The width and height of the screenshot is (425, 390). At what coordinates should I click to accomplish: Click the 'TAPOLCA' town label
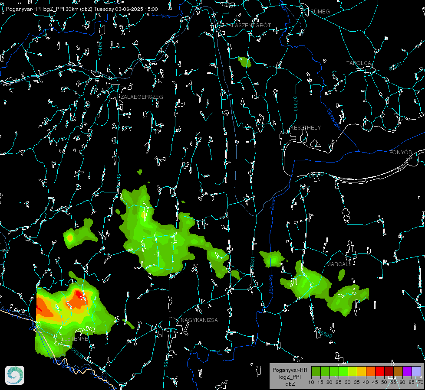click(x=359, y=63)
